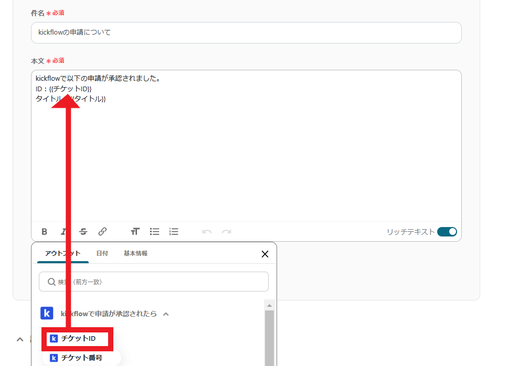
Task: Close the output selection popup
Action: 265,254
